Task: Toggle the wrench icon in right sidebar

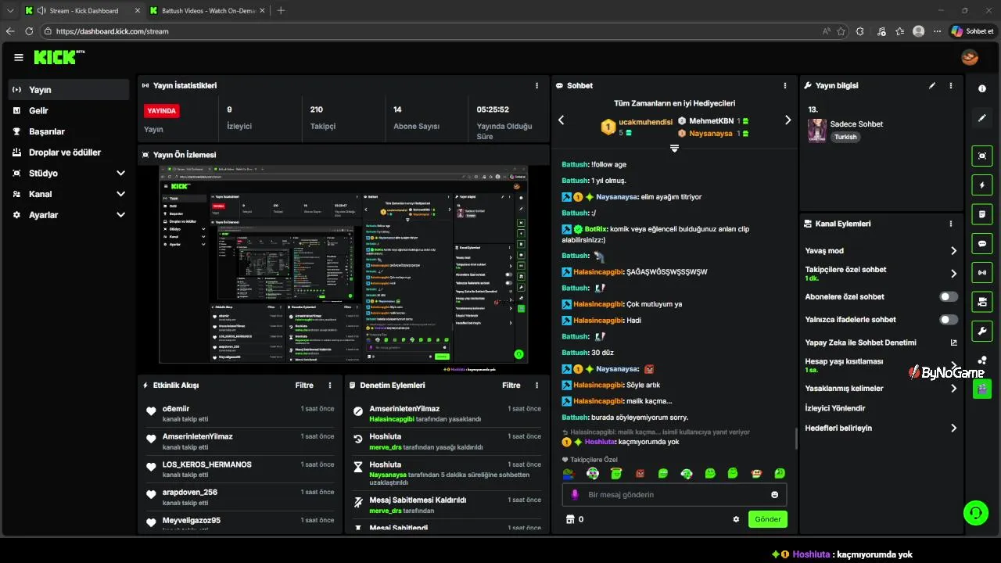Action: tap(982, 331)
